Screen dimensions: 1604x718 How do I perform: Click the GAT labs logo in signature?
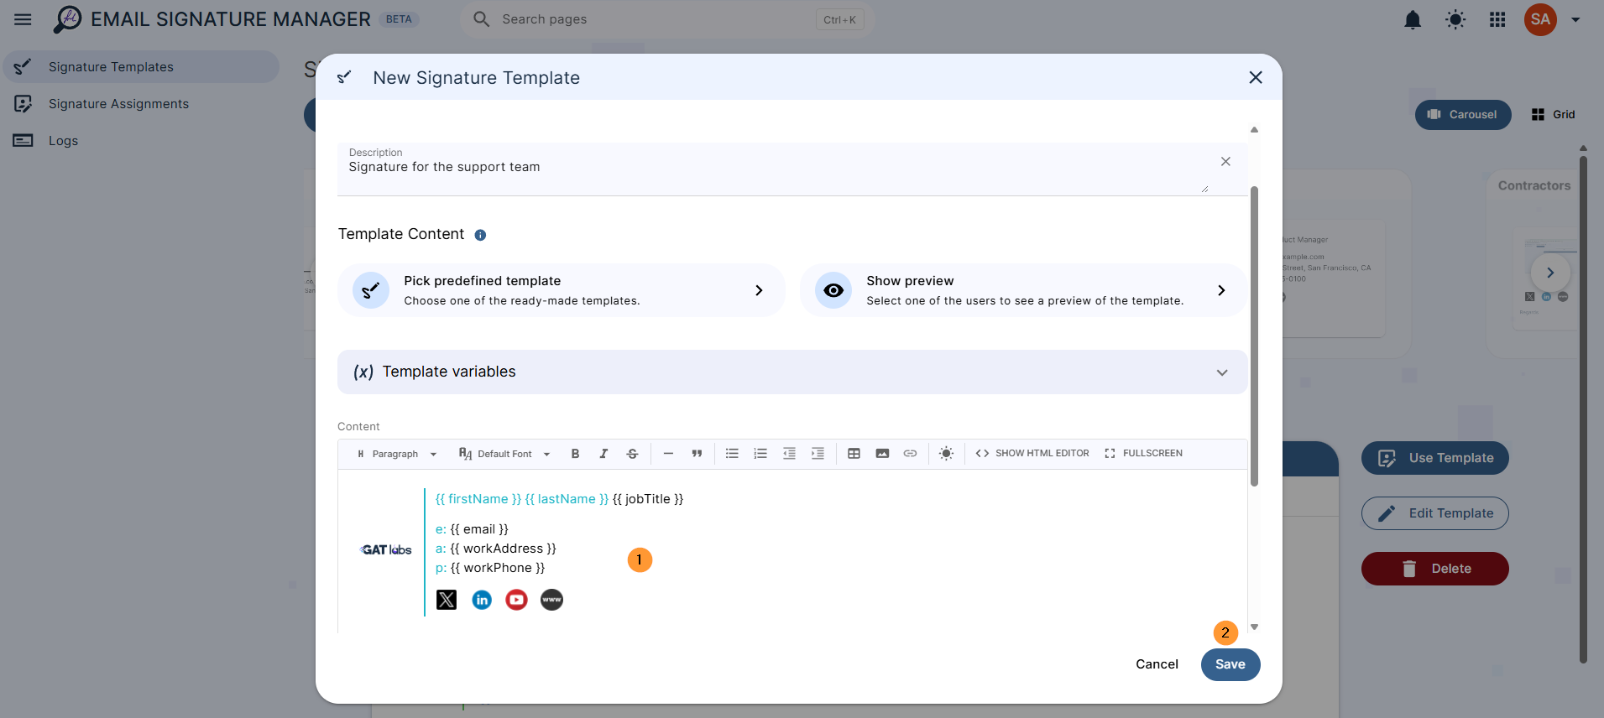click(386, 550)
